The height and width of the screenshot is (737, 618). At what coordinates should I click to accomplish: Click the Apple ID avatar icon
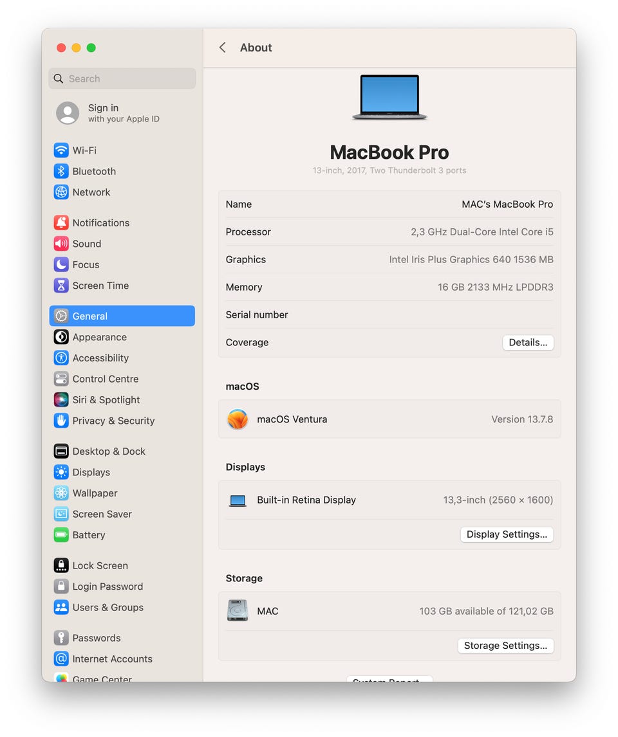tap(68, 113)
